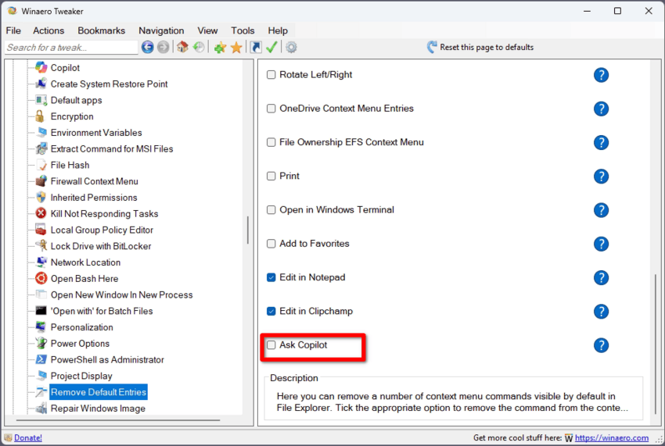Uncheck the Edit in Clipchamp checkbox
Viewport: 665px width, 446px height.
271,312
